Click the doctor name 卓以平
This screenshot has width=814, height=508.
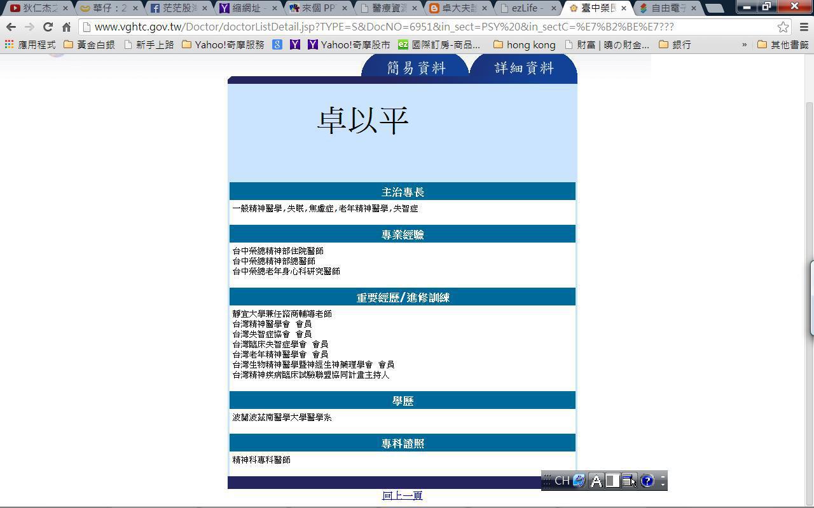click(362, 120)
